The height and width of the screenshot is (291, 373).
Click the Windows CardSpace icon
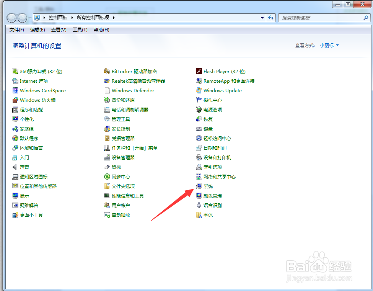coord(15,90)
